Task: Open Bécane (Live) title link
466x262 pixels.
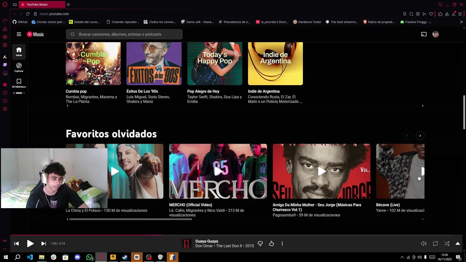Action: (x=388, y=205)
